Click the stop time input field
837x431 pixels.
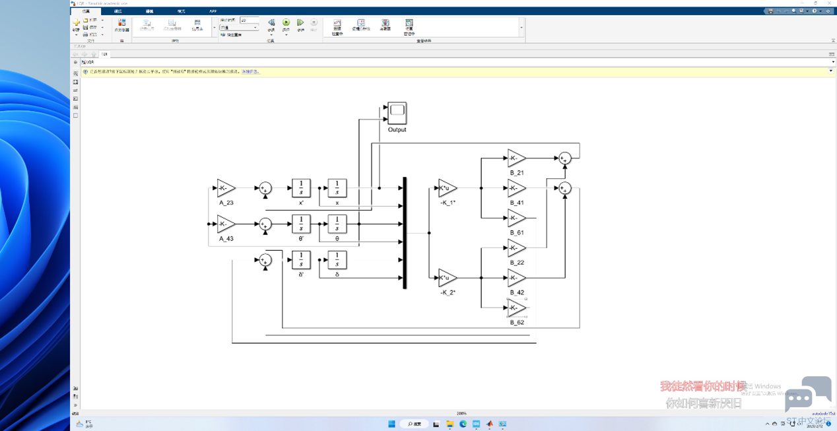[250, 20]
